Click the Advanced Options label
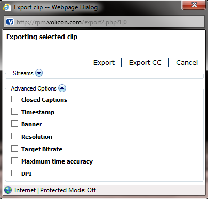208x199 pixels. pos(34,88)
